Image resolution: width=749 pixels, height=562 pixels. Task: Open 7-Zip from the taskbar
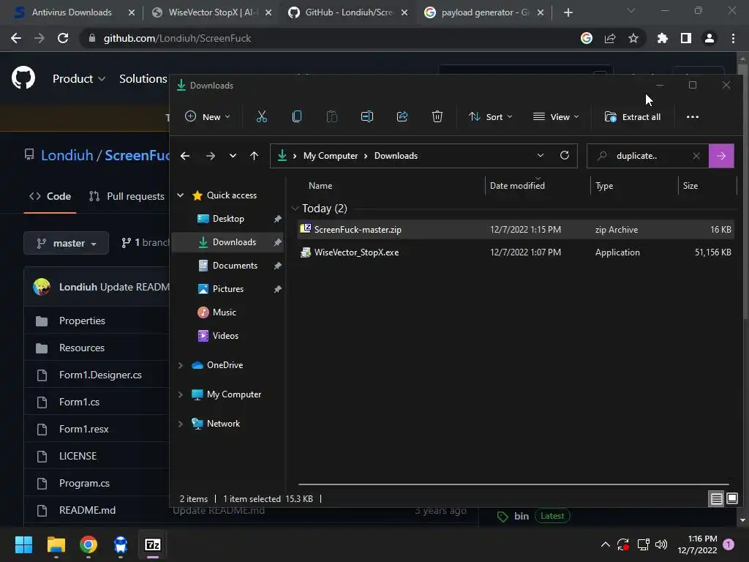(152, 544)
